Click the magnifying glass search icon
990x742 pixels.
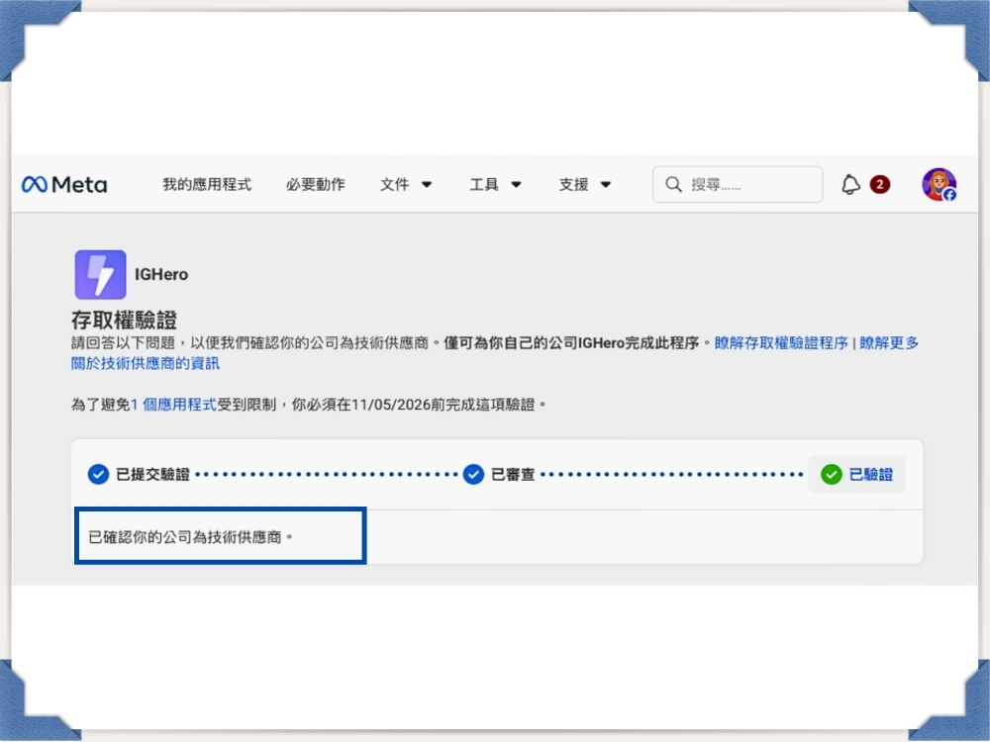coord(673,184)
